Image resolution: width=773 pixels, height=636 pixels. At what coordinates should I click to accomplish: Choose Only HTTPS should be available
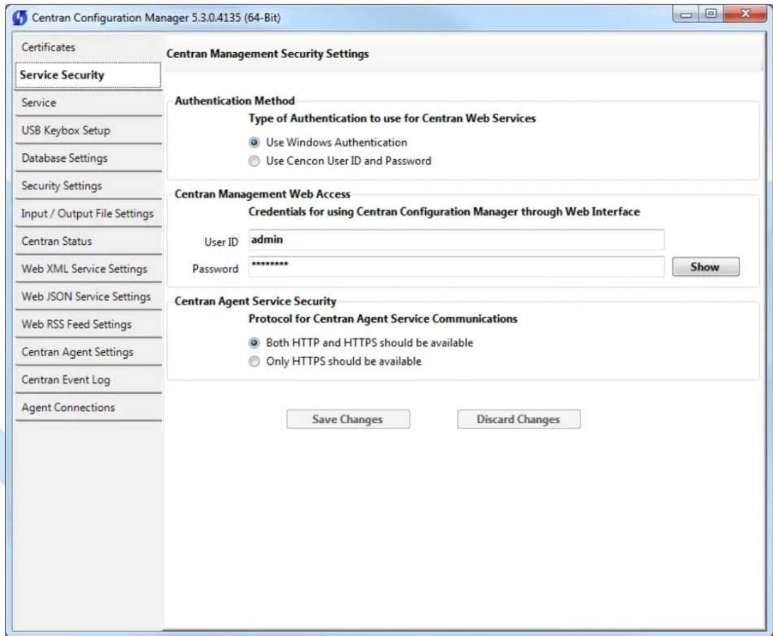pos(254,362)
